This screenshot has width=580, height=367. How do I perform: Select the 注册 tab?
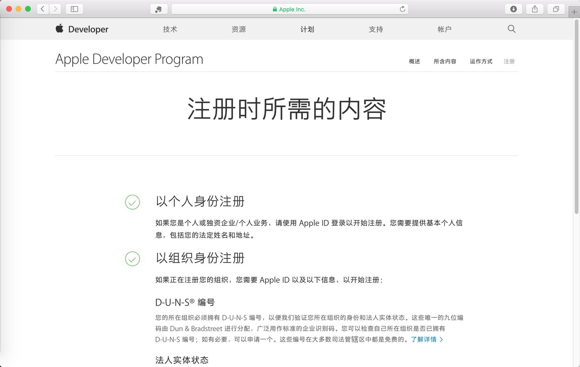point(509,61)
